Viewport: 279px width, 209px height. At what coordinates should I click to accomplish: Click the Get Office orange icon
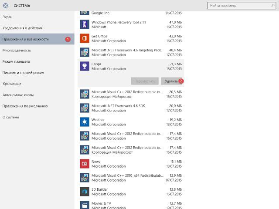click(x=85, y=38)
